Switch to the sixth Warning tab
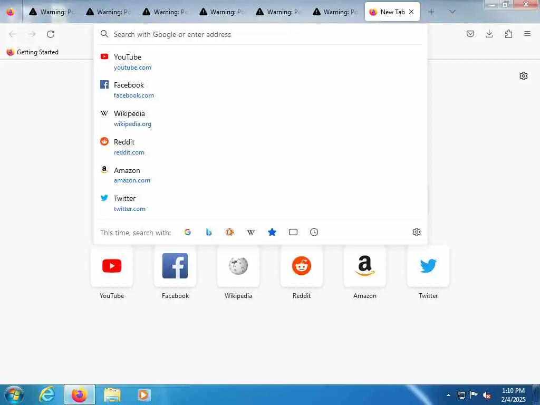Screen dimensions: 540x405 click(336, 12)
